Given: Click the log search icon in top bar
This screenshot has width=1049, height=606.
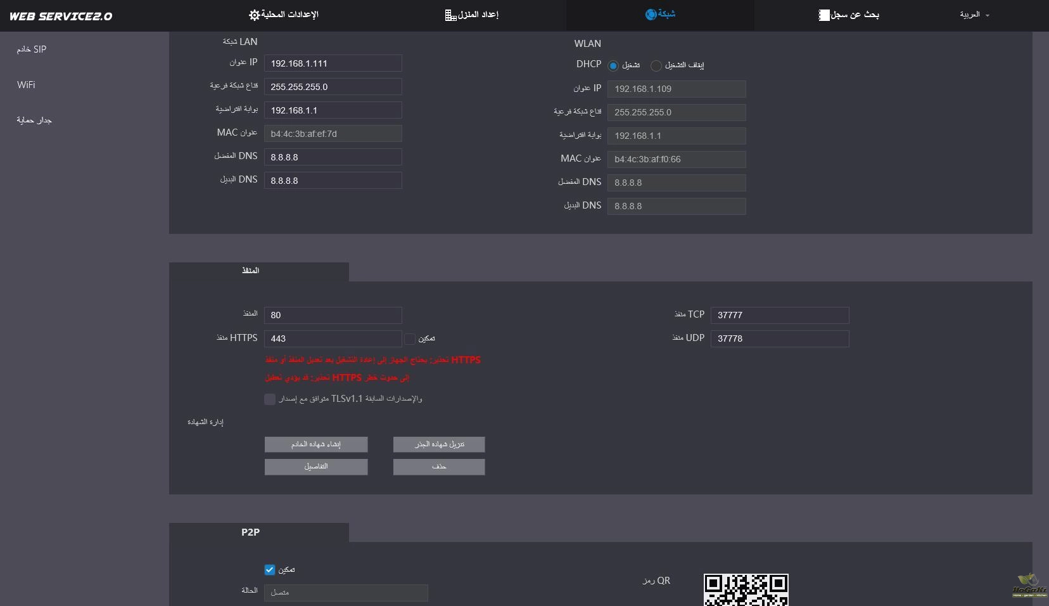Looking at the screenshot, I should tap(823, 15).
